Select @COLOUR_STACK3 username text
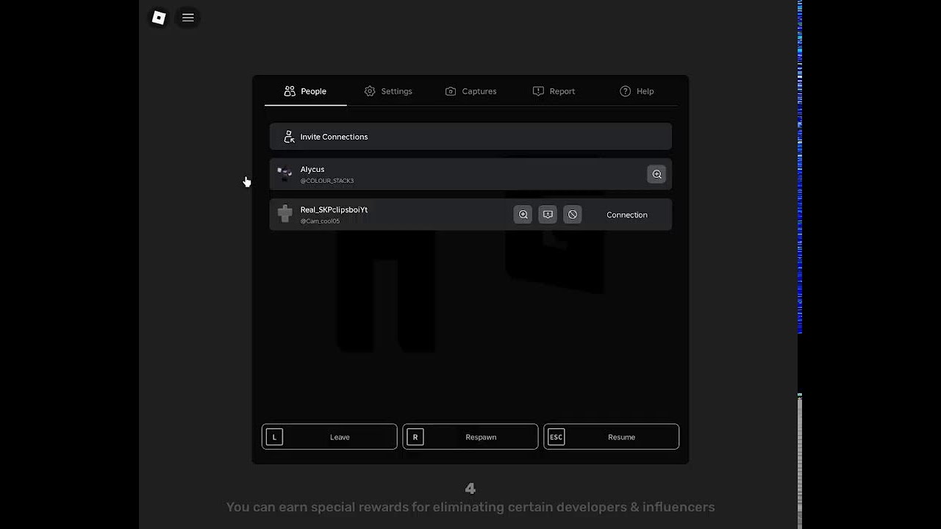This screenshot has width=941, height=529. 327,181
